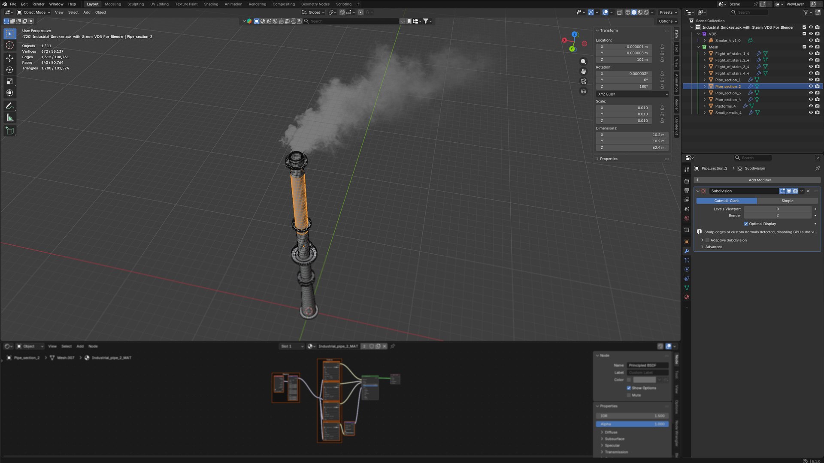Toggle camera view icon in viewport

pyautogui.click(x=583, y=81)
